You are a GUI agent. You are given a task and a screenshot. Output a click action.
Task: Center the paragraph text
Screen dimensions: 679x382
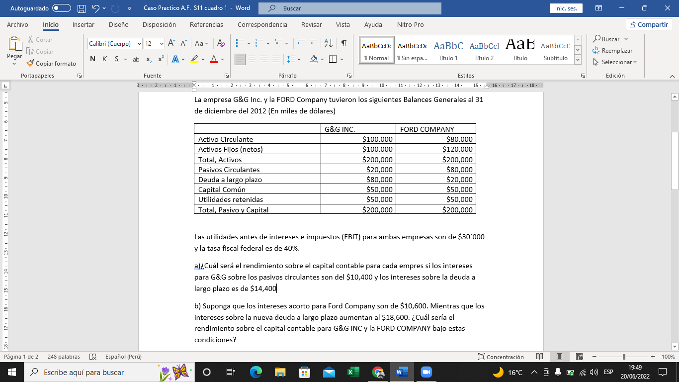pos(252,59)
